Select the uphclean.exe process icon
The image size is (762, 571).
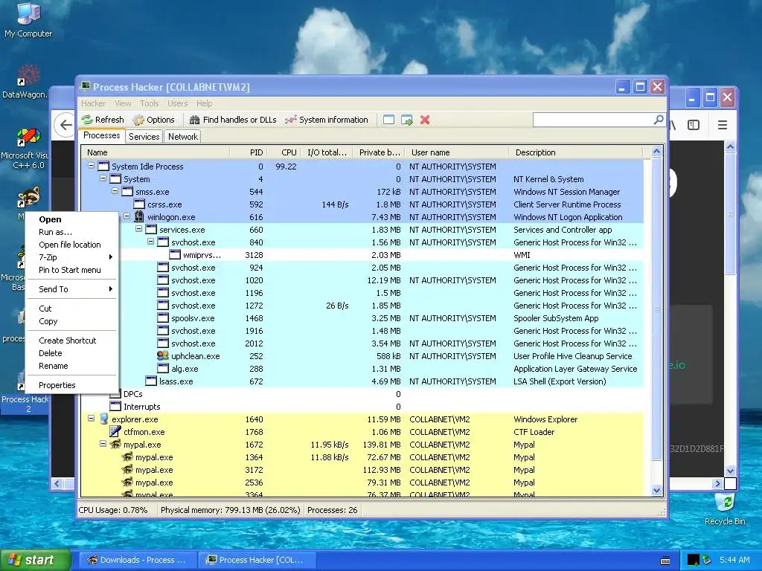click(163, 356)
